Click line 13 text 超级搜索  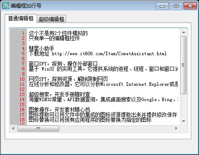(39, 94)
